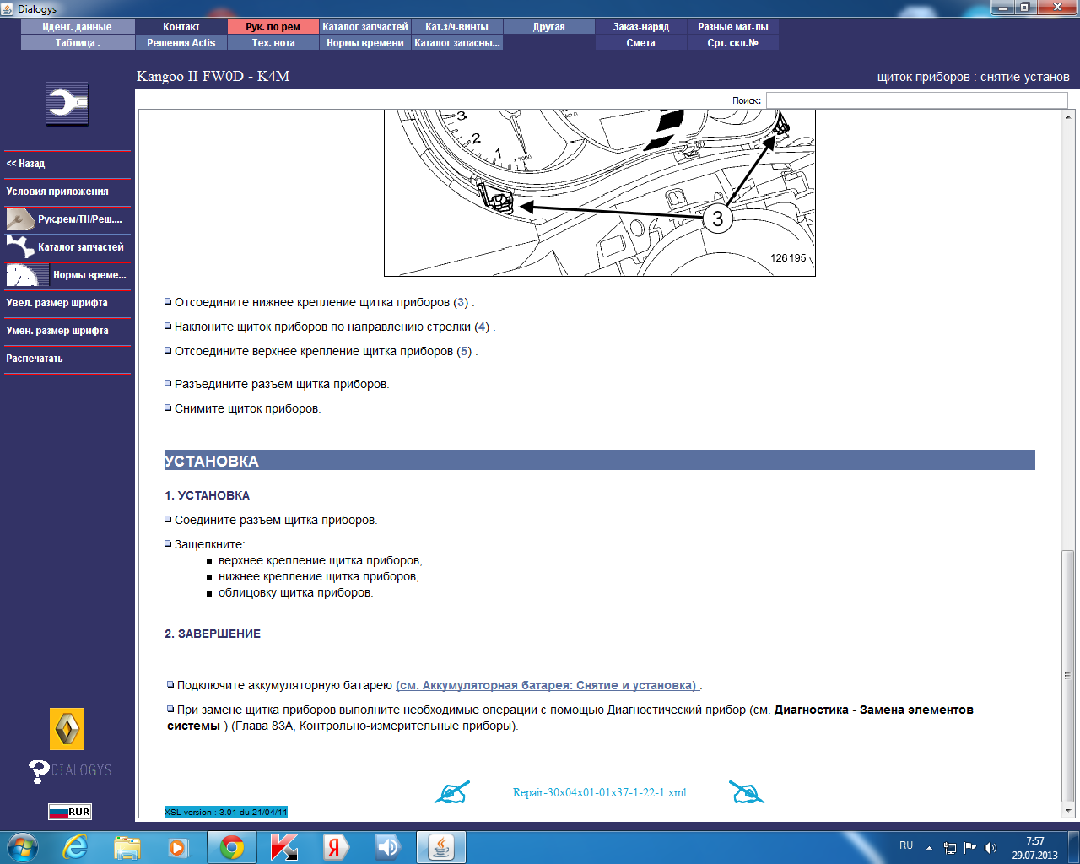Click the XSL version footer text
This screenshot has height=864, width=1080.
(226, 812)
